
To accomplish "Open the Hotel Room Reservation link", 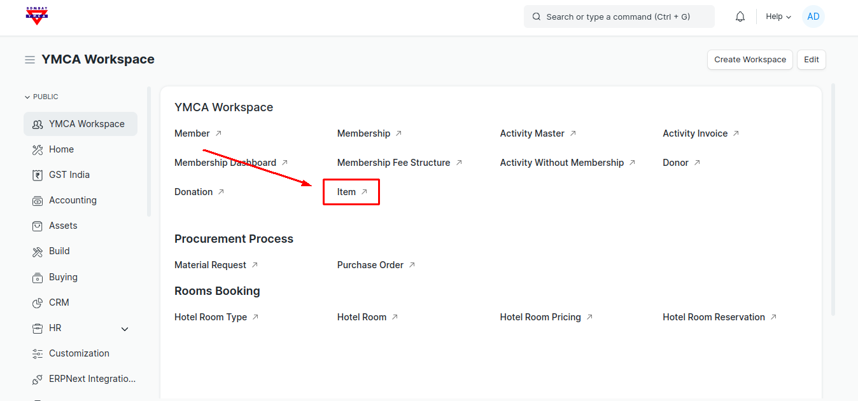I will (714, 317).
